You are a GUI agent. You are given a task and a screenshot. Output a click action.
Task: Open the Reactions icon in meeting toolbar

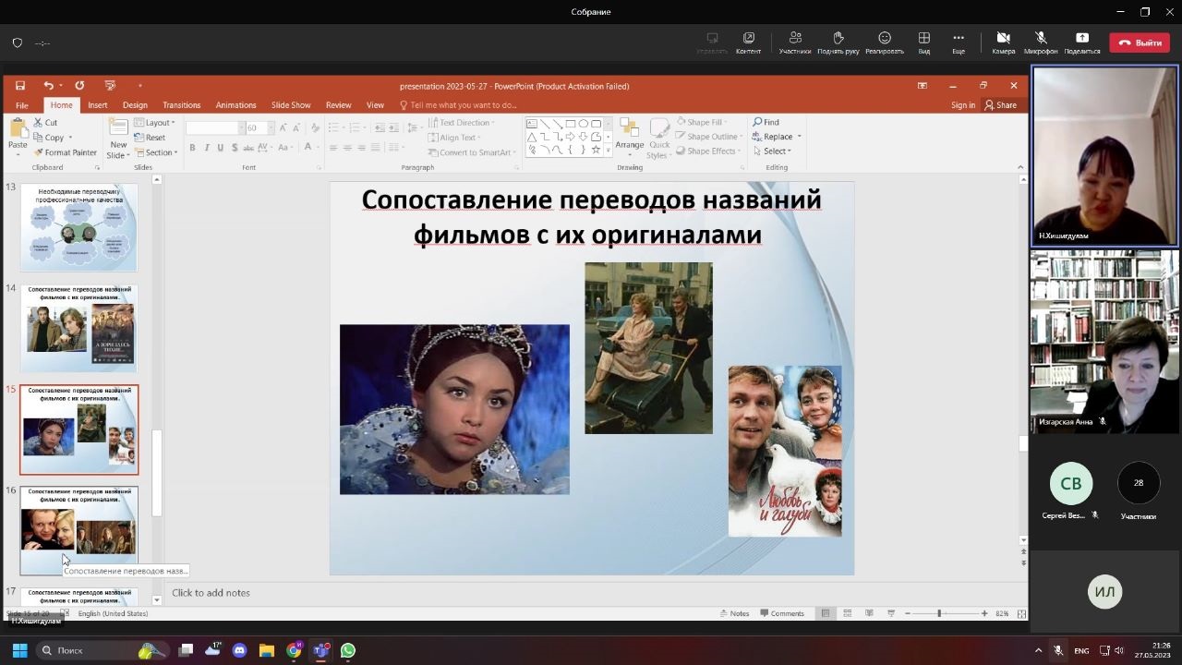[884, 39]
